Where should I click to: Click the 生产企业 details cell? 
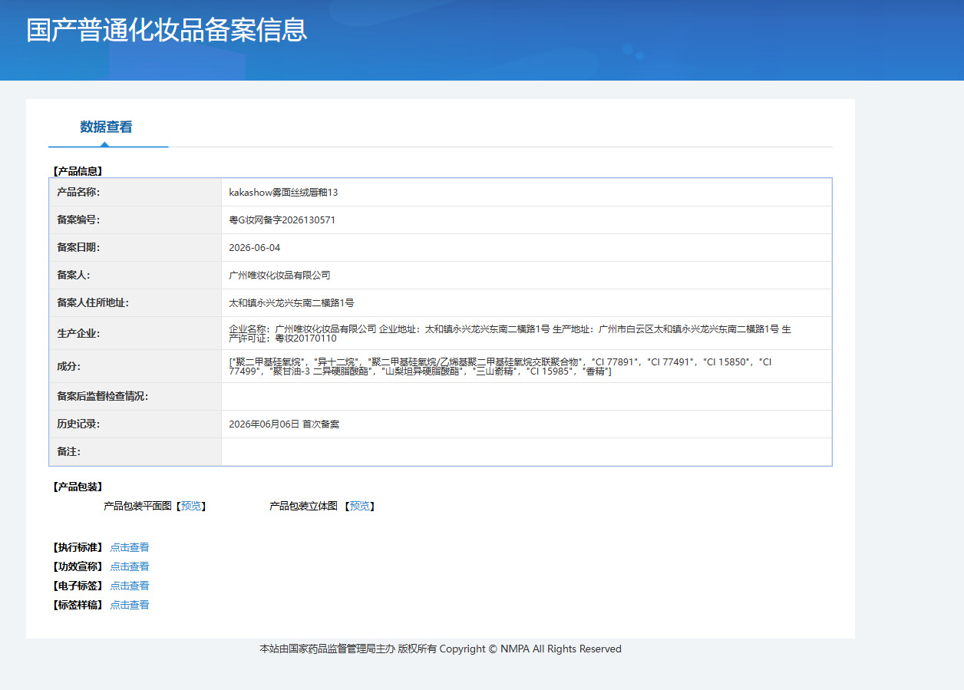tap(527, 333)
